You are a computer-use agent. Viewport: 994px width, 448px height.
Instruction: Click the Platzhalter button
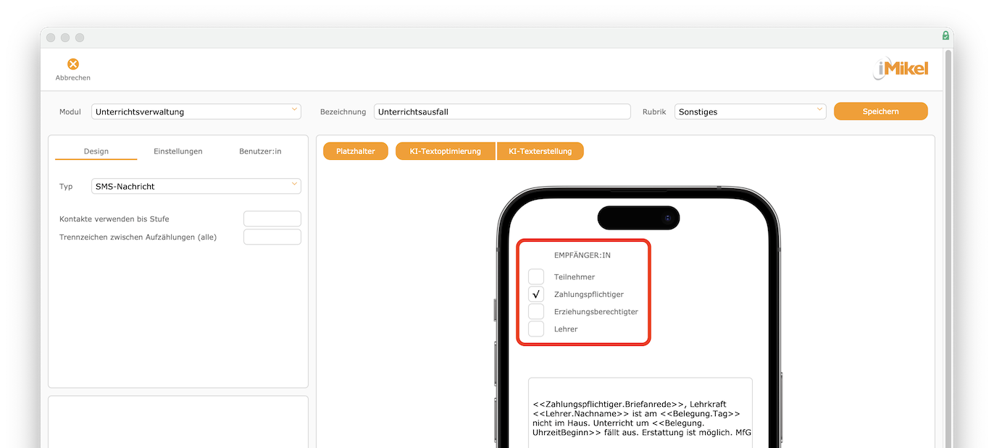356,151
